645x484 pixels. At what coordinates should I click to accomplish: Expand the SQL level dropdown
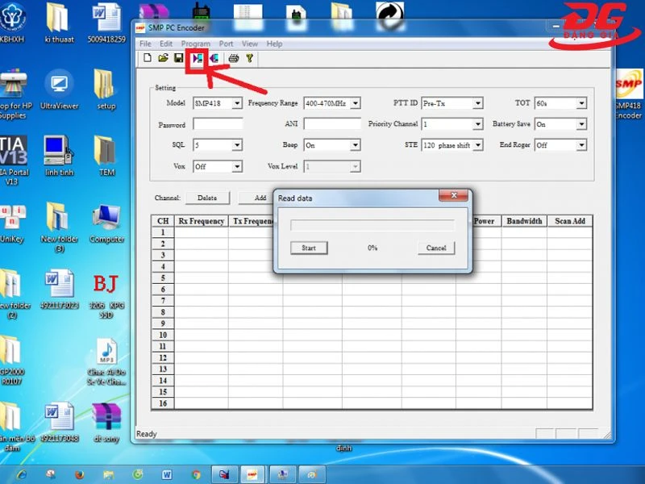pyautogui.click(x=237, y=146)
